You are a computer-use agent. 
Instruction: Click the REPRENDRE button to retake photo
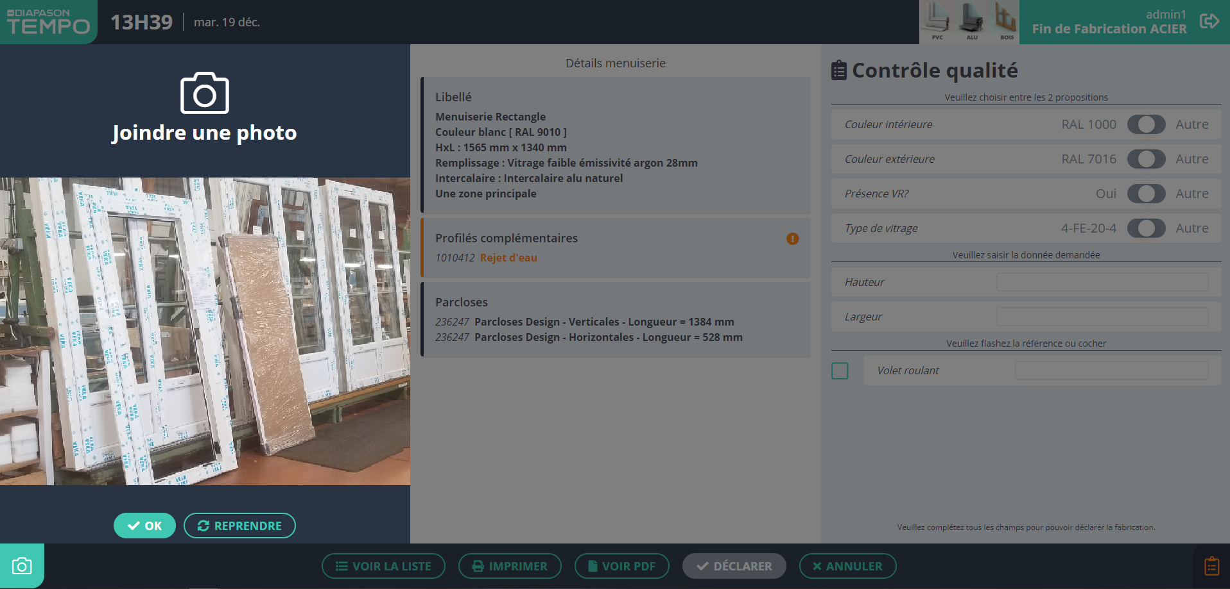pos(239,526)
